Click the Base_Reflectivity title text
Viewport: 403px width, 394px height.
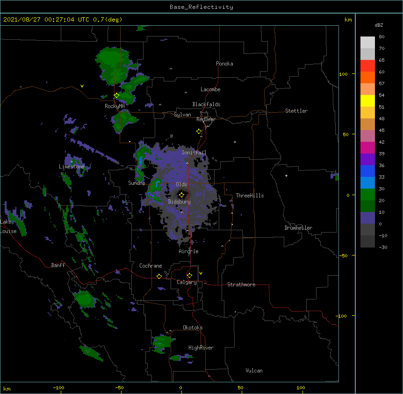[x=201, y=7]
